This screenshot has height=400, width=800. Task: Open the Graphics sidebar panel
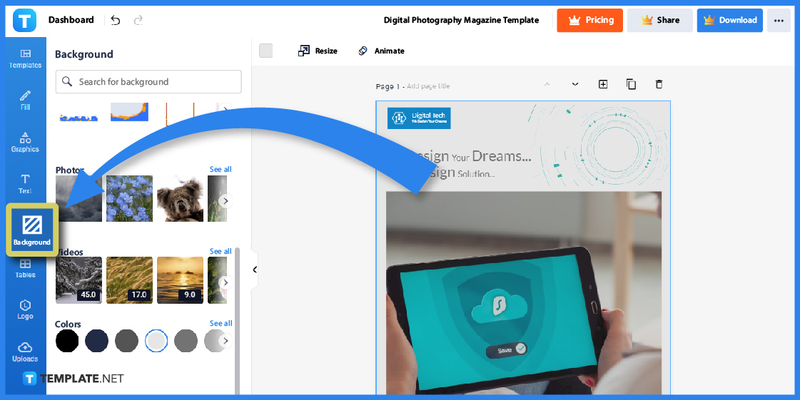(25, 142)
